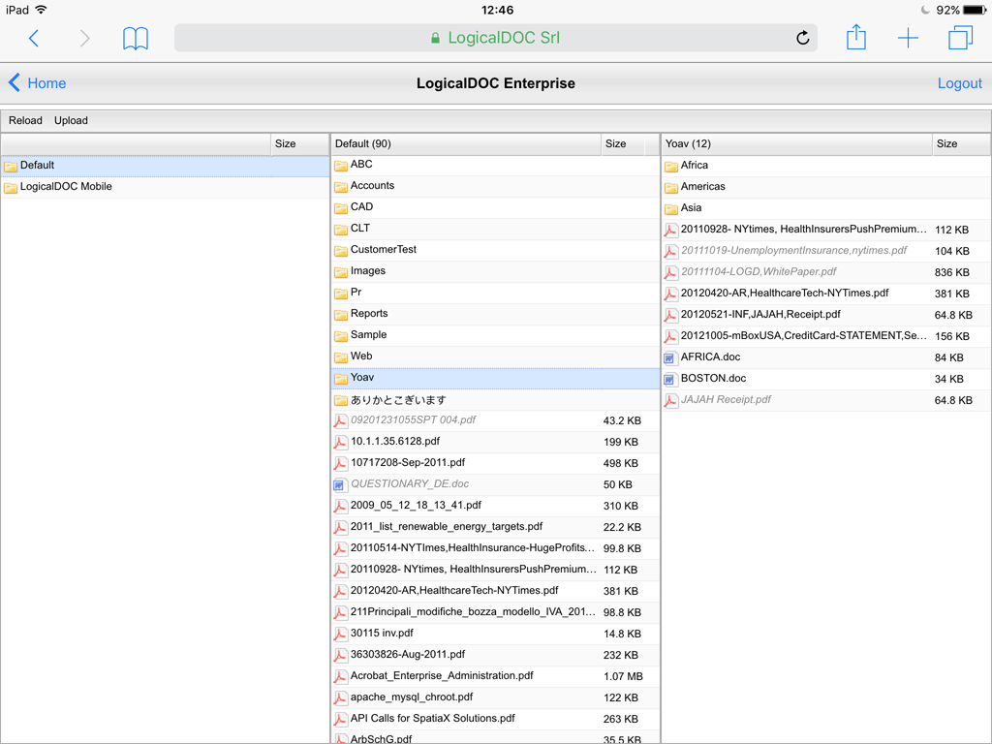Viewport: 992px width, 744px height.
Task: Open the CustomerTest folder
Action: [495, 250]
